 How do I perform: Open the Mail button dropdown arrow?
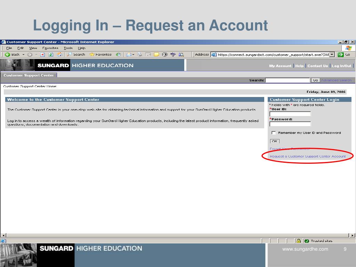(133, 55)
